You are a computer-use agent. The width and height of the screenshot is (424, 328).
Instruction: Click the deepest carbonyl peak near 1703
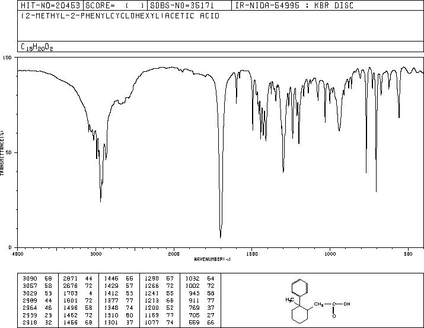point(221,236)
